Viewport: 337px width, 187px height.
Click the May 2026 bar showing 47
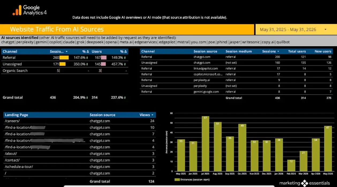tap(328, 149)
